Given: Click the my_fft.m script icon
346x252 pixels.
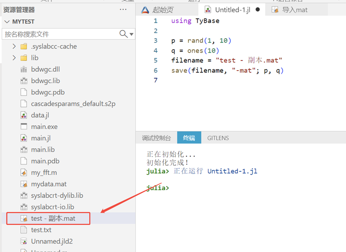Looking at the screenshot, I should (24, 173).
